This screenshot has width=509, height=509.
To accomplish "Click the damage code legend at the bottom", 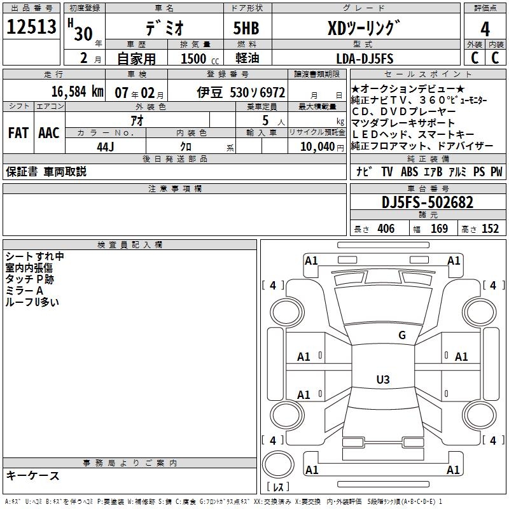I will click(223, 501).
